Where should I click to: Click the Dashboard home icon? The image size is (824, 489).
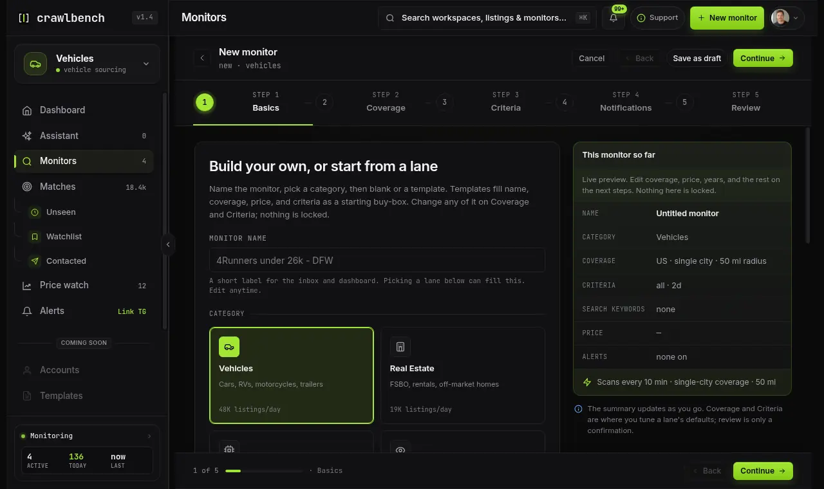point(27,110)
